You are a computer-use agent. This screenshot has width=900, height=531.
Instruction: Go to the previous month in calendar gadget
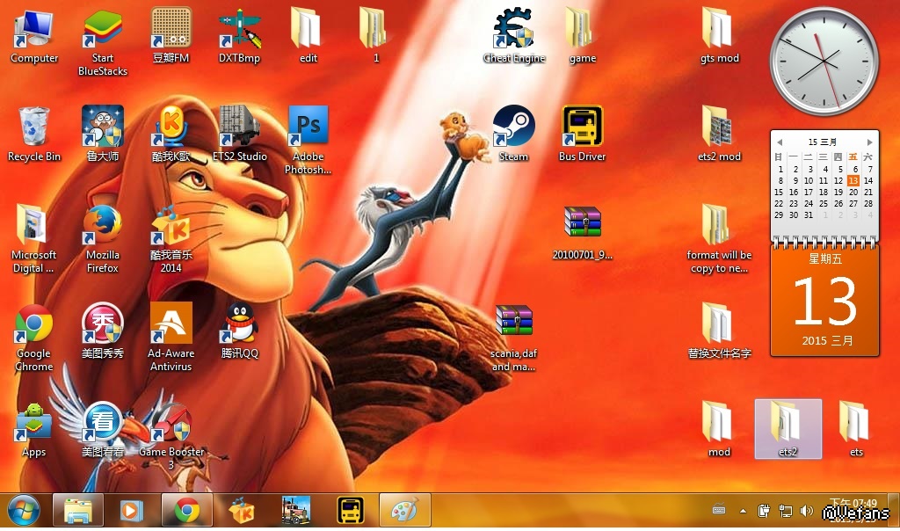pos(780,142)
